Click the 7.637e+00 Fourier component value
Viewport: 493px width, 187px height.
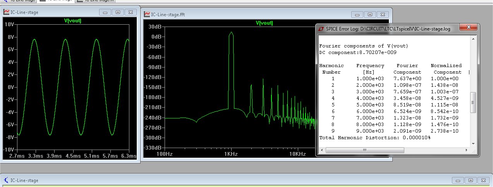click(x=407, y=79)
